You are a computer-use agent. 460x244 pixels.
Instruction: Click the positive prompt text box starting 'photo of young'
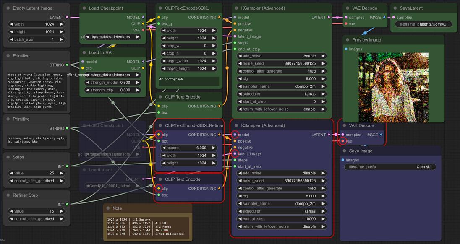tap(37, 91)
